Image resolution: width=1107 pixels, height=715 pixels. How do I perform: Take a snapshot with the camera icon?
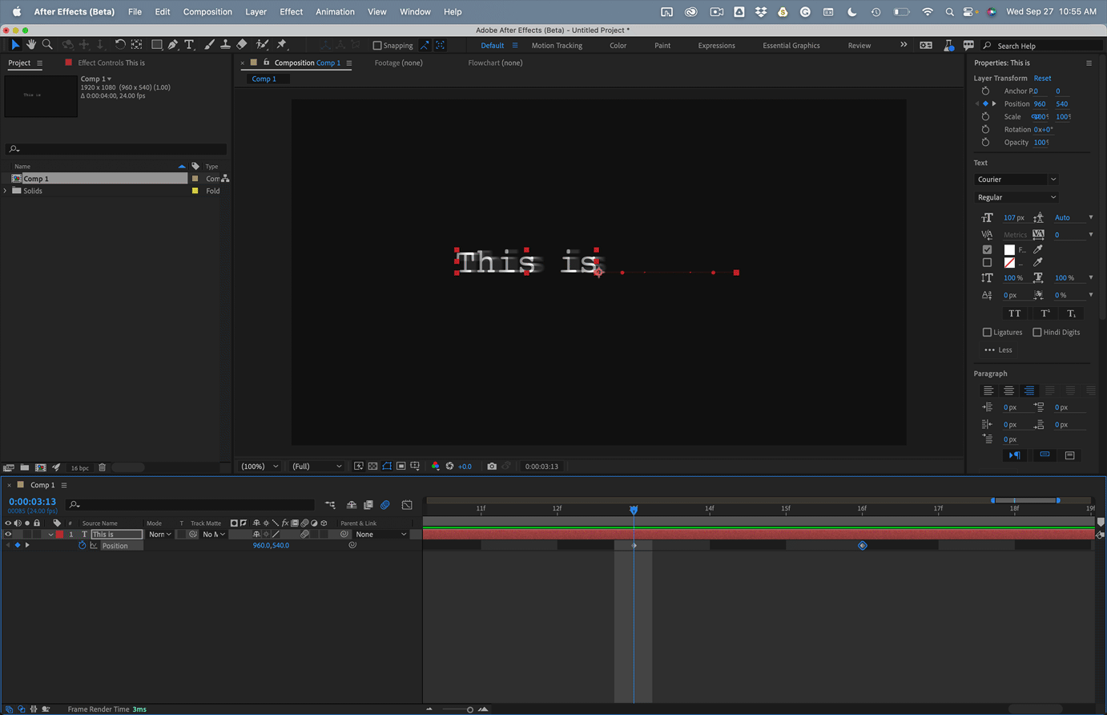tap(492, 466)
